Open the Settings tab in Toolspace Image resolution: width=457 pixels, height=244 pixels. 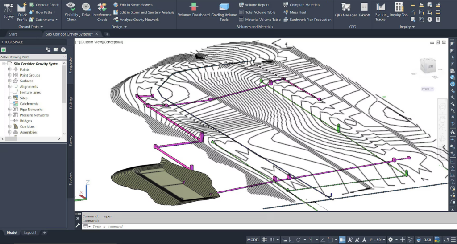pyautogui.click(x=71, y=102)
